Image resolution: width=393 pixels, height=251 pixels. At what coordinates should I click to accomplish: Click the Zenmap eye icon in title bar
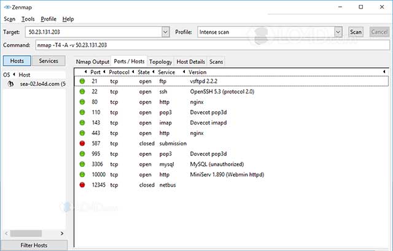coord(6,7)
